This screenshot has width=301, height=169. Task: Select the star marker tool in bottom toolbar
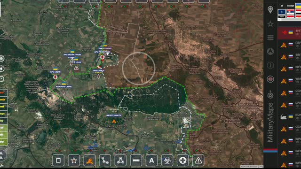(x=74, y=160)
